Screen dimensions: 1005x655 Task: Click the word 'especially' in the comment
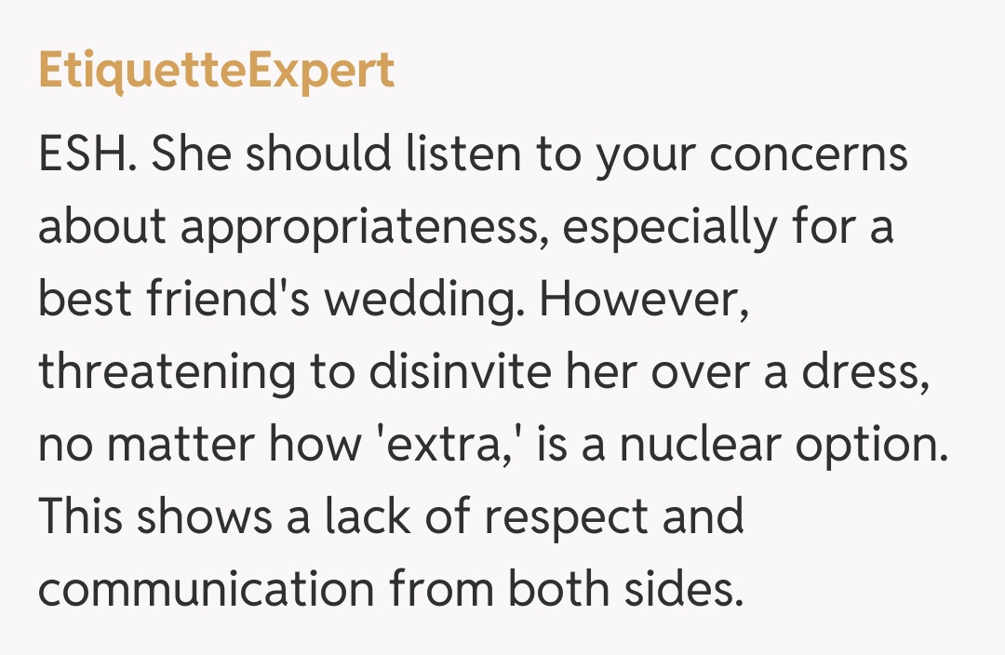point(668,228)
